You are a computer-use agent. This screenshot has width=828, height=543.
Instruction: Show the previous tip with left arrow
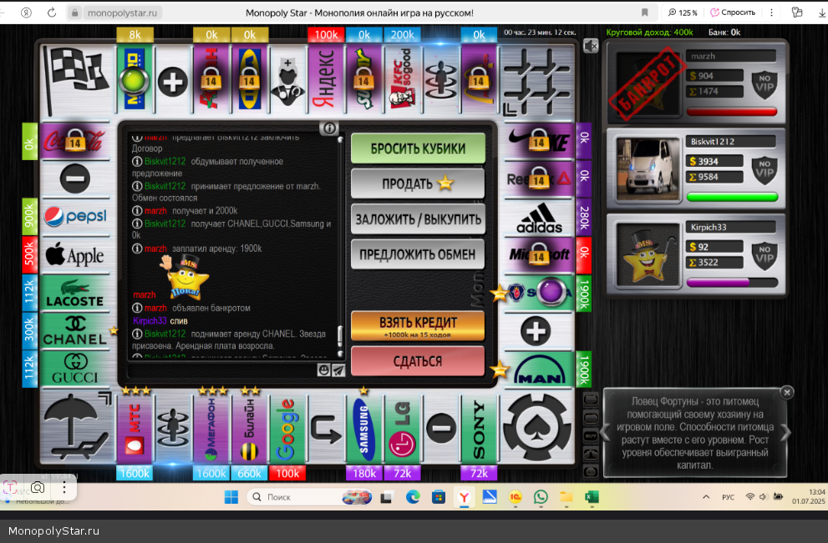pos(605,433)
